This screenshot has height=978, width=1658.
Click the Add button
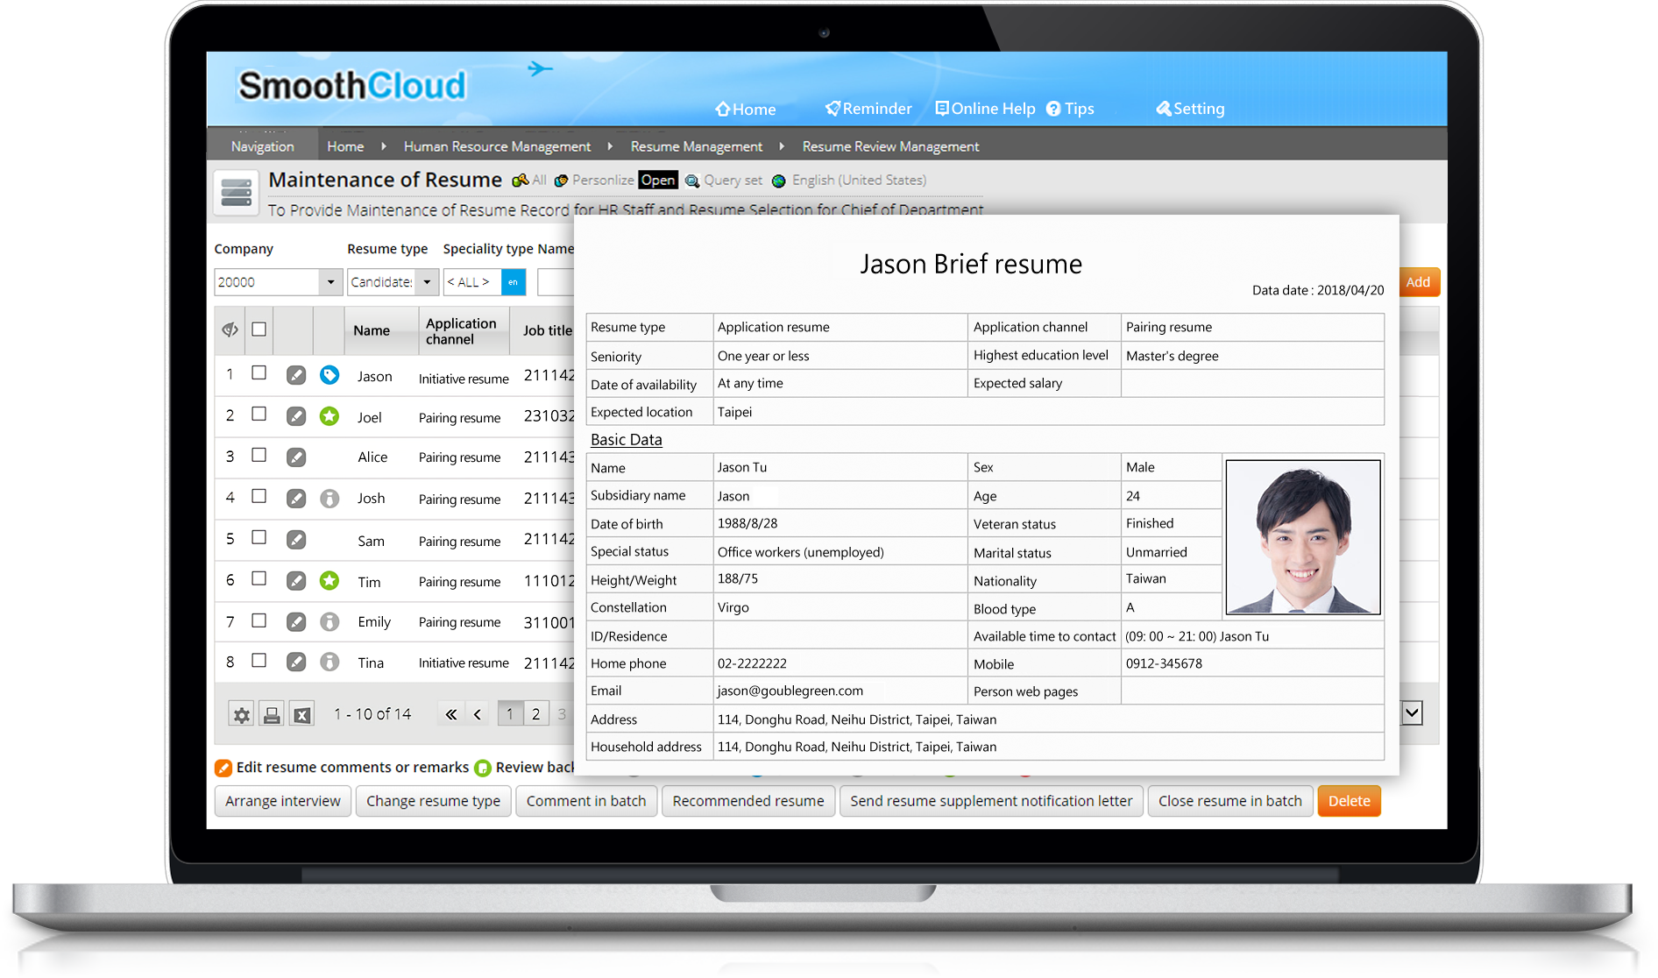pos(1418,282)
